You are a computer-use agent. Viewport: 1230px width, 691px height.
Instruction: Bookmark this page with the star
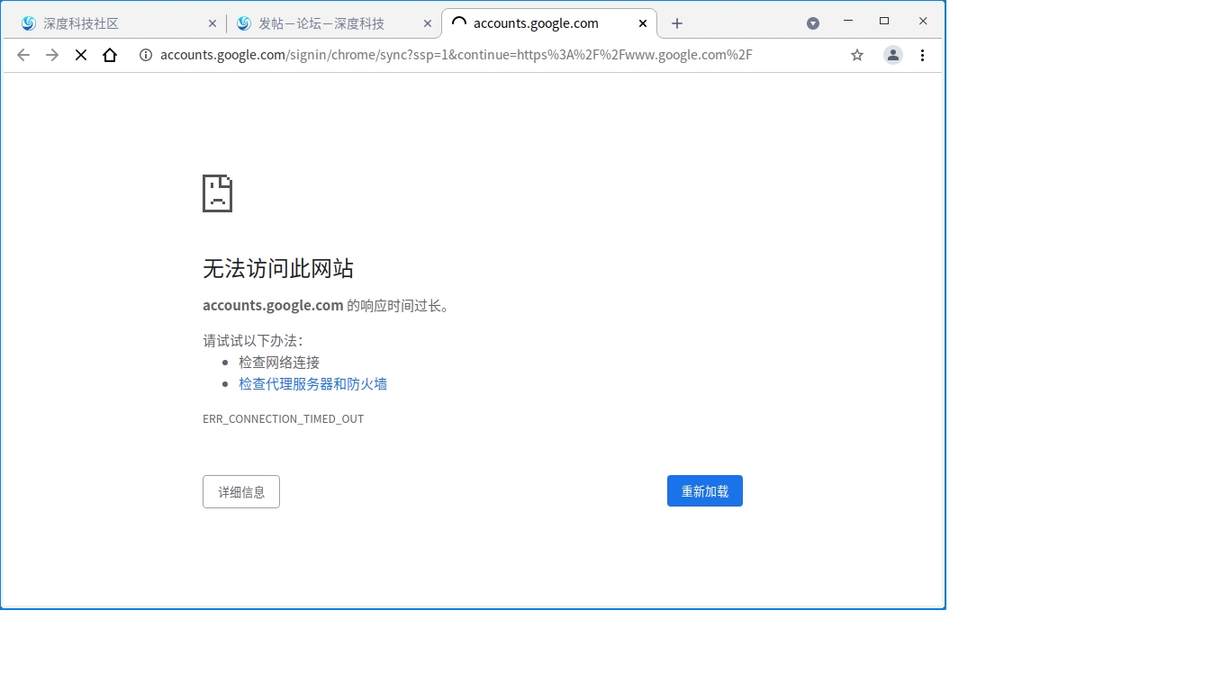point(857,55)
